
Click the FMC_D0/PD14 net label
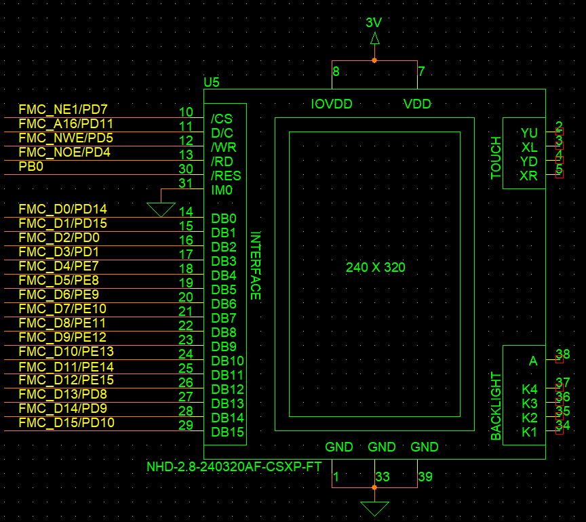point(63,209)
